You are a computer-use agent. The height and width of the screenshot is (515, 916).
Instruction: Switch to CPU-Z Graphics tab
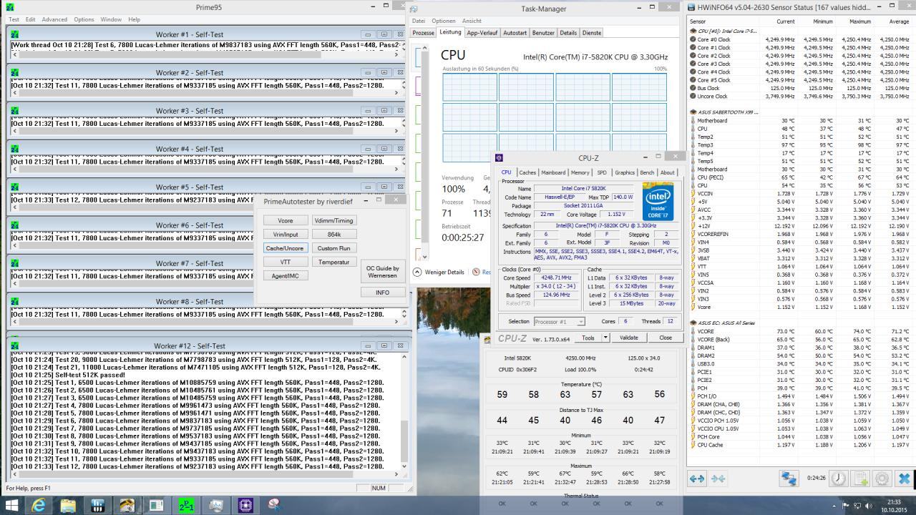point(625,172)
